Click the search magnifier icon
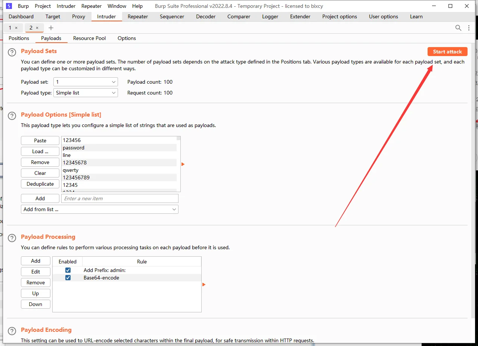 [x=458, y=28]
